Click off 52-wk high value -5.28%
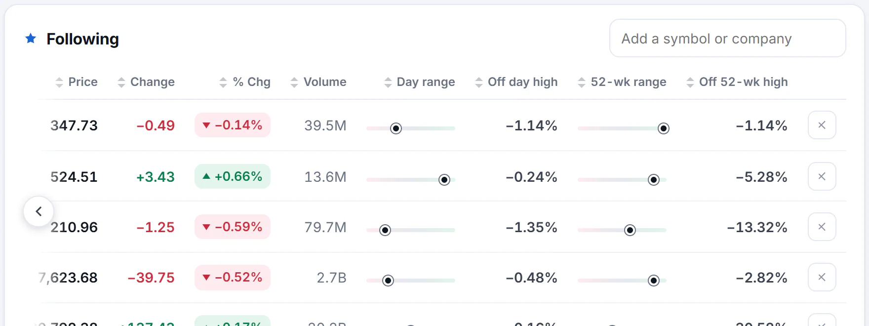The image size is (869, 326). (761, 177)
